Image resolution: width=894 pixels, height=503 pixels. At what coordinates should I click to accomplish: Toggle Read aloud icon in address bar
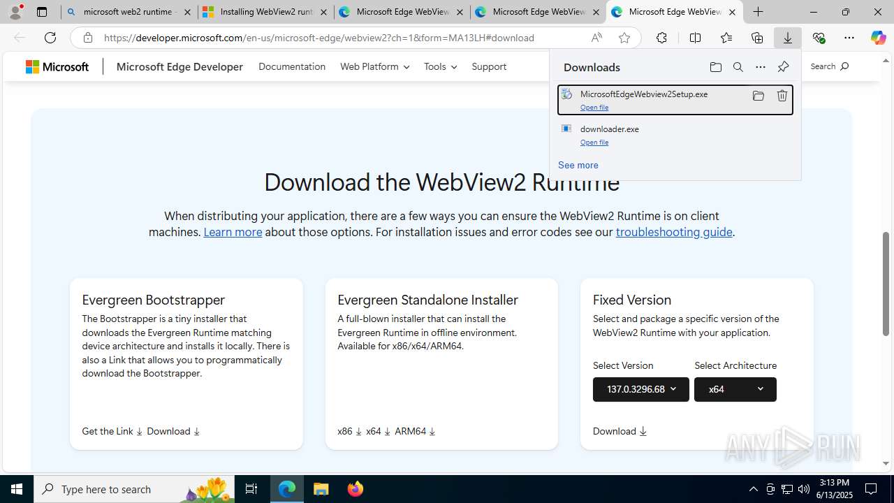(x=596, y=38)
